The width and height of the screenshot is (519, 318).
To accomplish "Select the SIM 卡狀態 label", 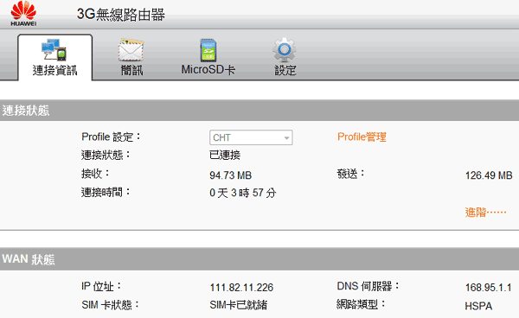I will (111, 305).
